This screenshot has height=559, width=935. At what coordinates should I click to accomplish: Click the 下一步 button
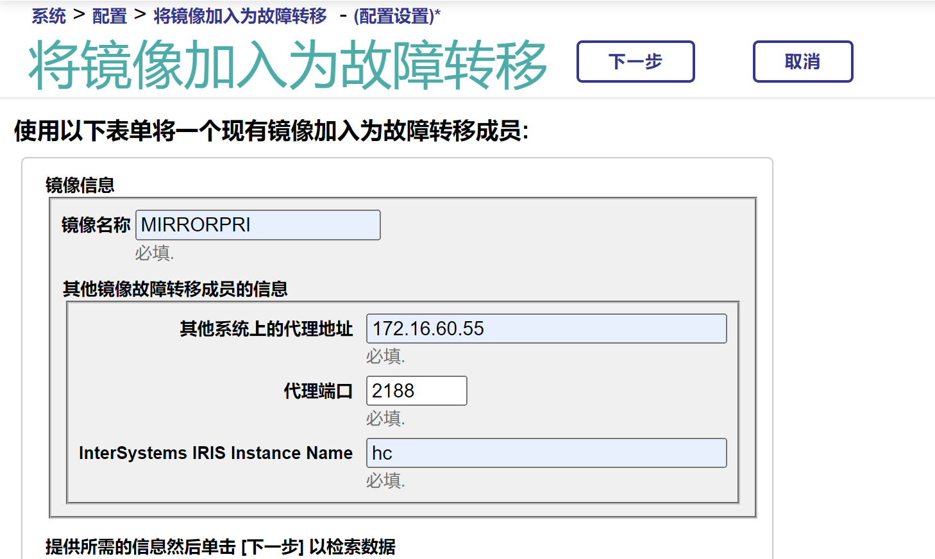click(x=635, y=62)
